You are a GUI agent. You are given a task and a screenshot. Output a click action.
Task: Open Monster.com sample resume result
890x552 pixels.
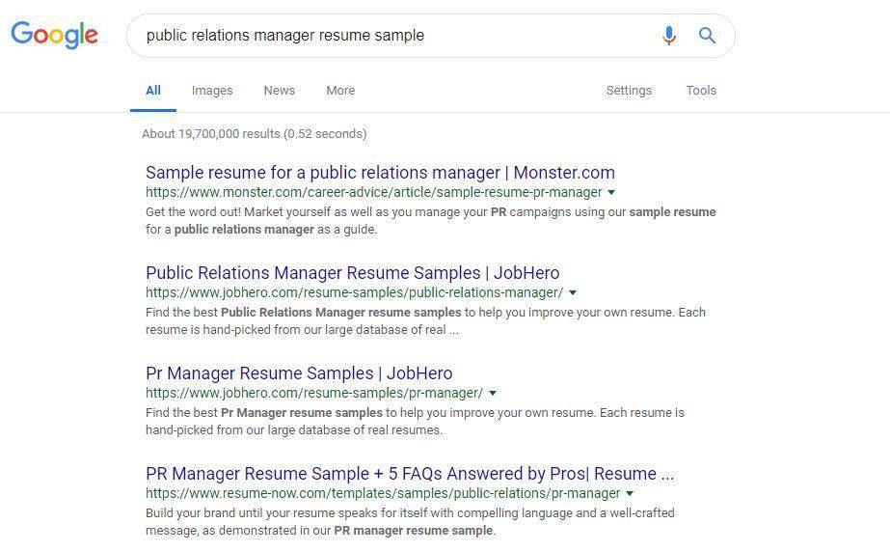tap(380, 173)
